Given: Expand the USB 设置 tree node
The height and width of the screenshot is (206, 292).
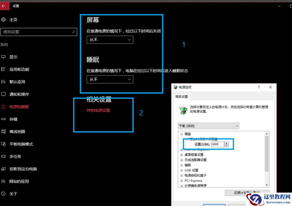Looking at the screenshot, I should (x=182, y=170).
